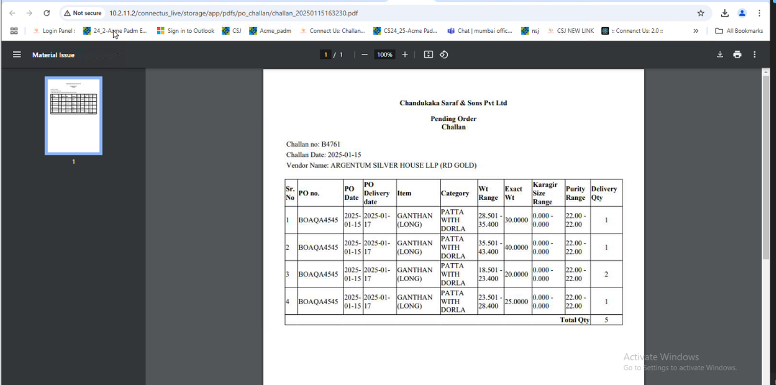Toggle the PDF sidebar with the hamburger menu icon

click(17, 54)
